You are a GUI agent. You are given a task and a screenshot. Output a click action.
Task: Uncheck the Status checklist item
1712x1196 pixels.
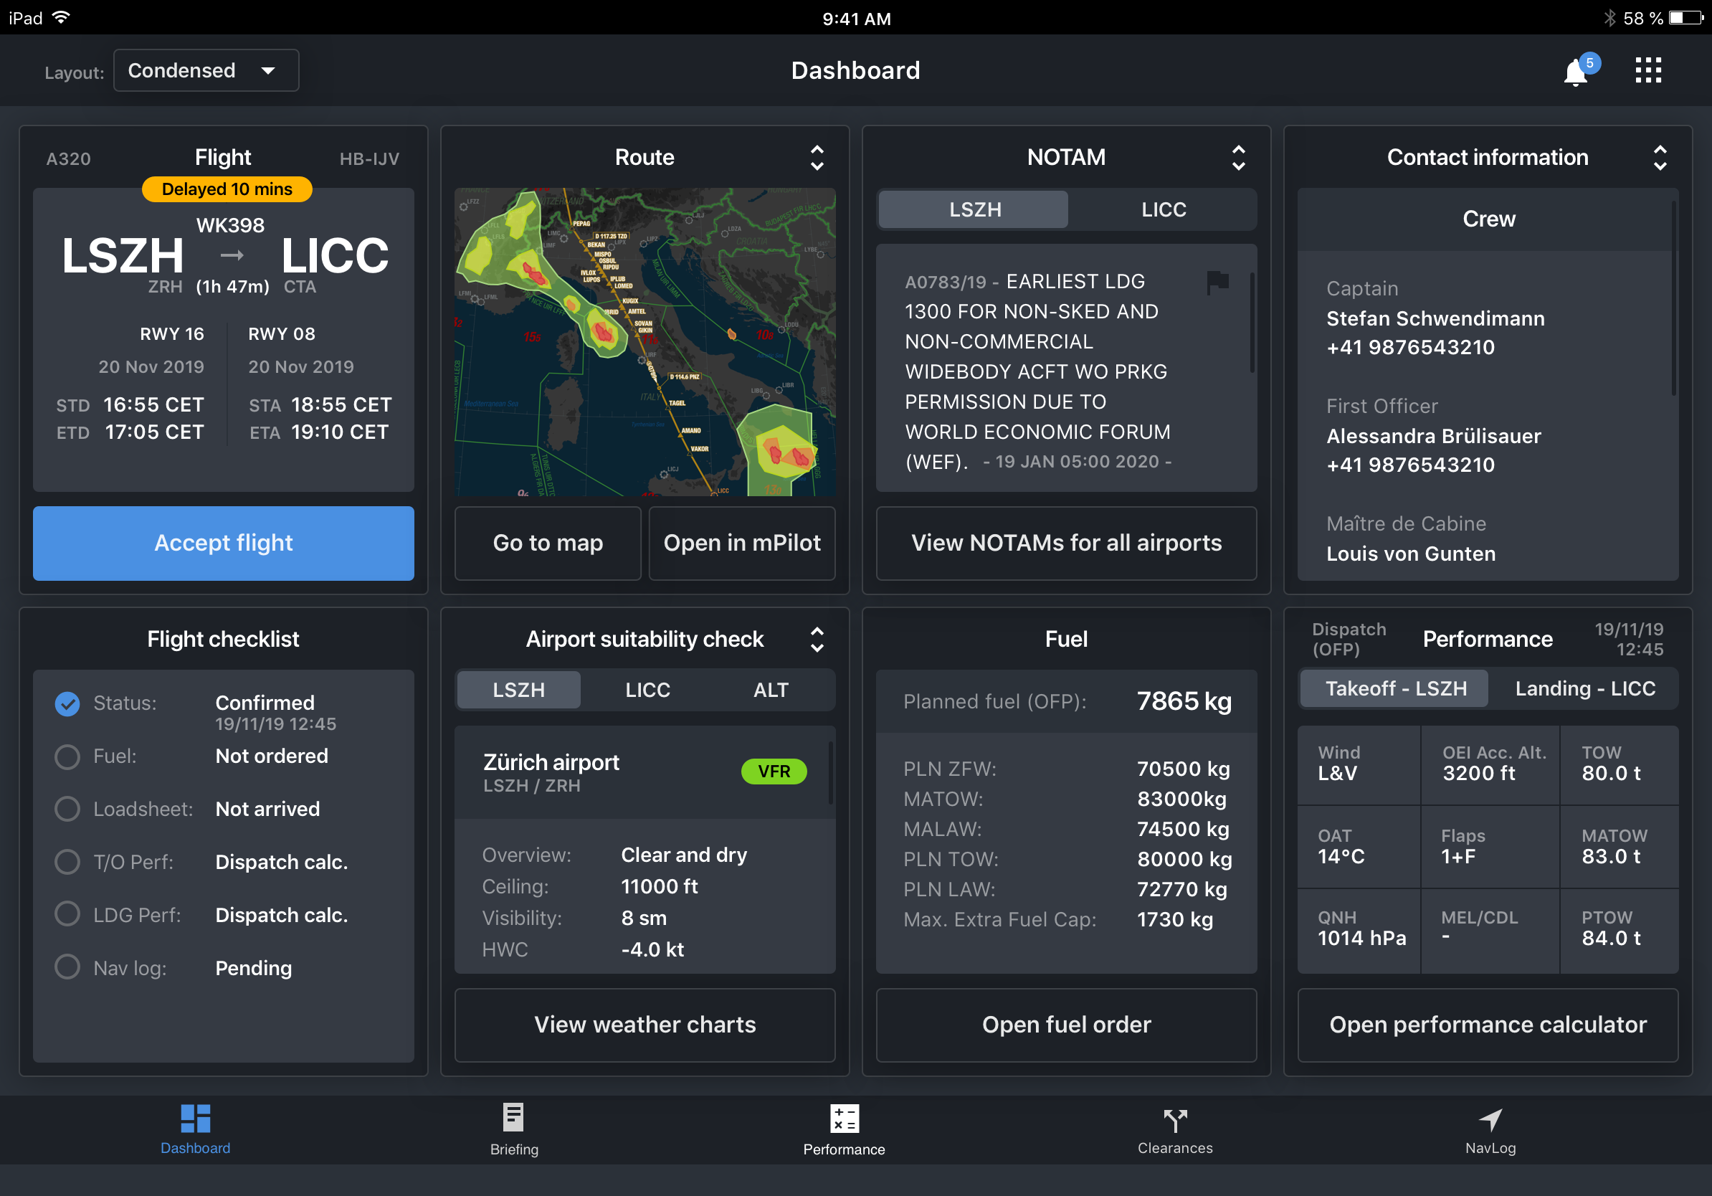pyautogui.click(x=67, y=703)
